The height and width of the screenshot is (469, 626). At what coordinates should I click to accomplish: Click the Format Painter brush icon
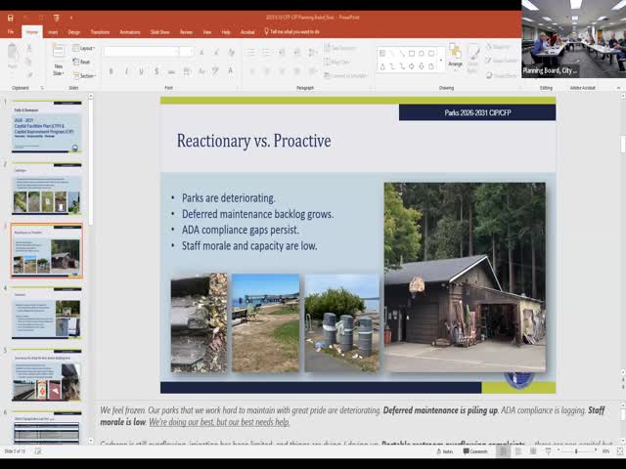click(28, 74)
